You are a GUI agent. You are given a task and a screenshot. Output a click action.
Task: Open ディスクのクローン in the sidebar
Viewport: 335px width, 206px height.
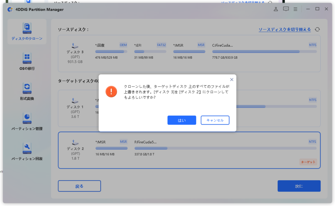[27, 32]
